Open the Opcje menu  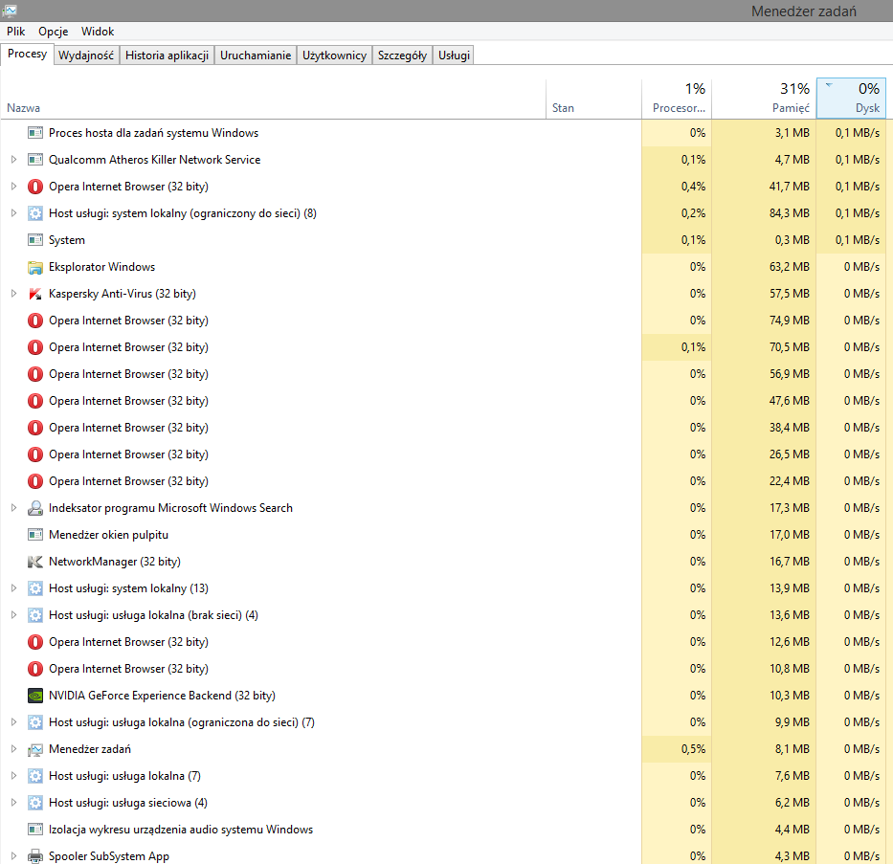point(53,32)
